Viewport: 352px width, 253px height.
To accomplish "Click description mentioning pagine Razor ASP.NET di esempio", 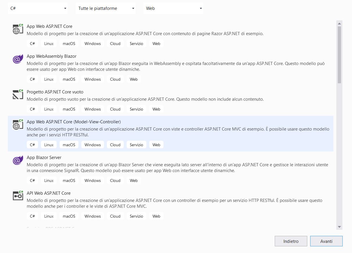I will (145, 33).
